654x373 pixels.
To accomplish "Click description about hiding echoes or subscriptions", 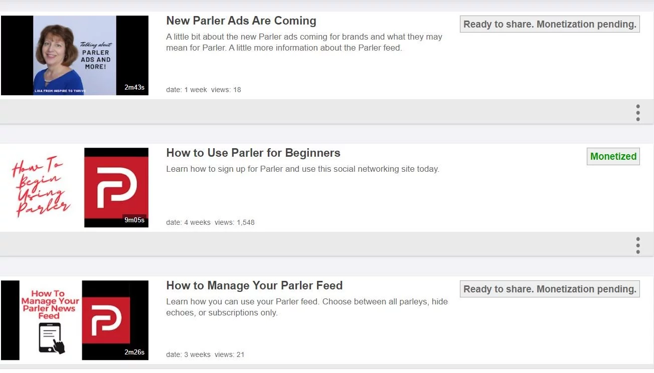I will coord(307,307).
